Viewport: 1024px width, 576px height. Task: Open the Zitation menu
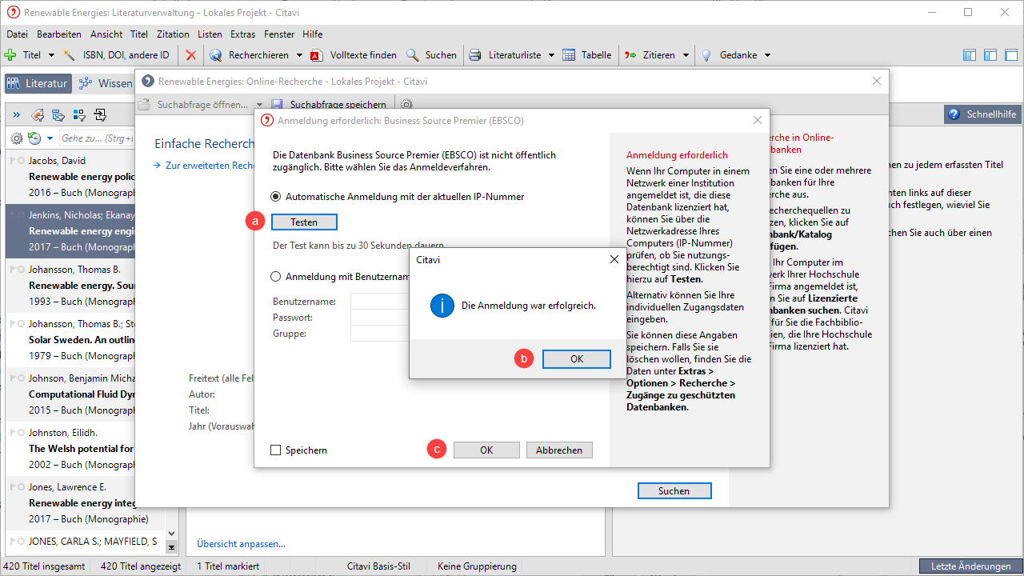[173, 34]
